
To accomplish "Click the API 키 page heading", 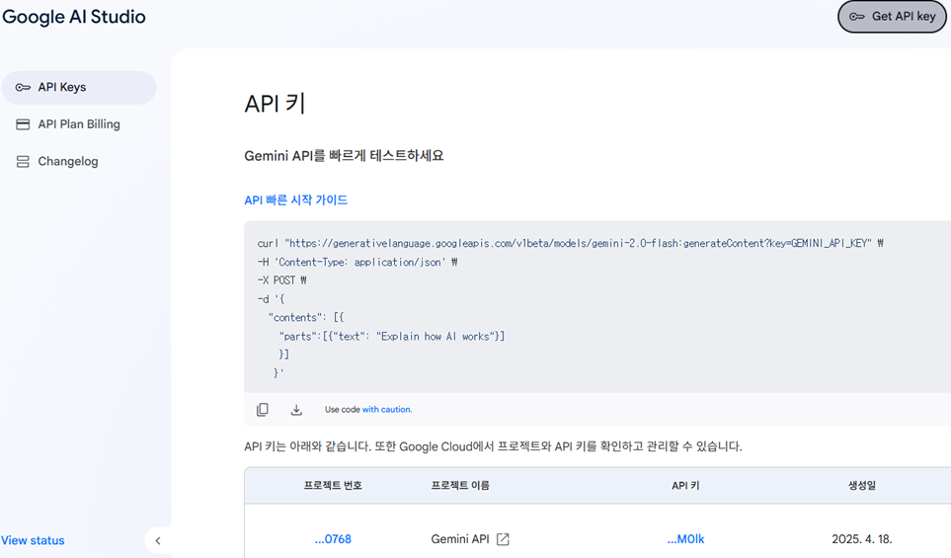I will click(x=275, y=103).
